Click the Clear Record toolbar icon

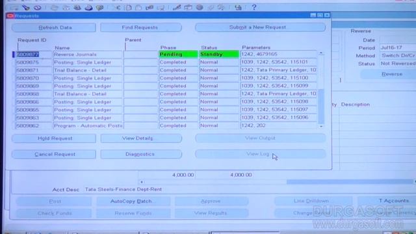pyautogui.click(x=149, y=7)
